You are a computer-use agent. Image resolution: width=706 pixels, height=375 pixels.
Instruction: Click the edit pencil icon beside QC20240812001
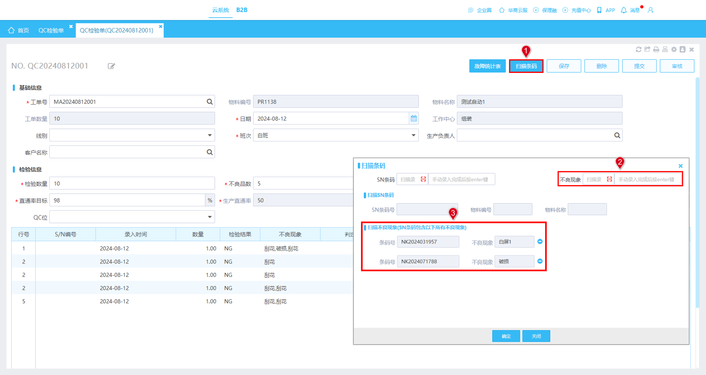pyautogui.click(x=111, y=66)
